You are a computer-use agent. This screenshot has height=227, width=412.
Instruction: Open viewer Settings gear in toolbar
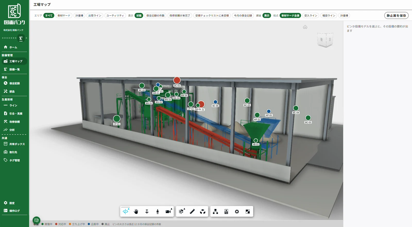tap(237, 212)
